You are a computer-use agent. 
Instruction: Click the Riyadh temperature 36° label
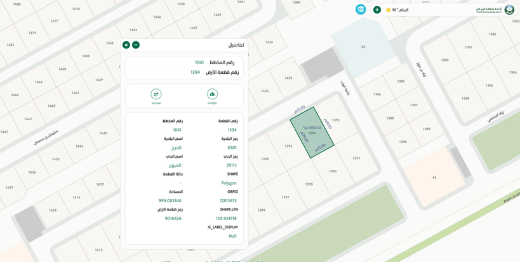click(x=400, y=10)
